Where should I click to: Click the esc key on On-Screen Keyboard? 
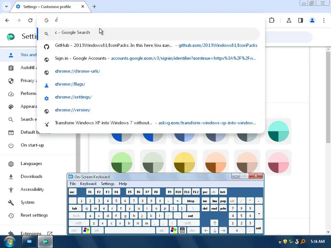click(x=72, y=192)
